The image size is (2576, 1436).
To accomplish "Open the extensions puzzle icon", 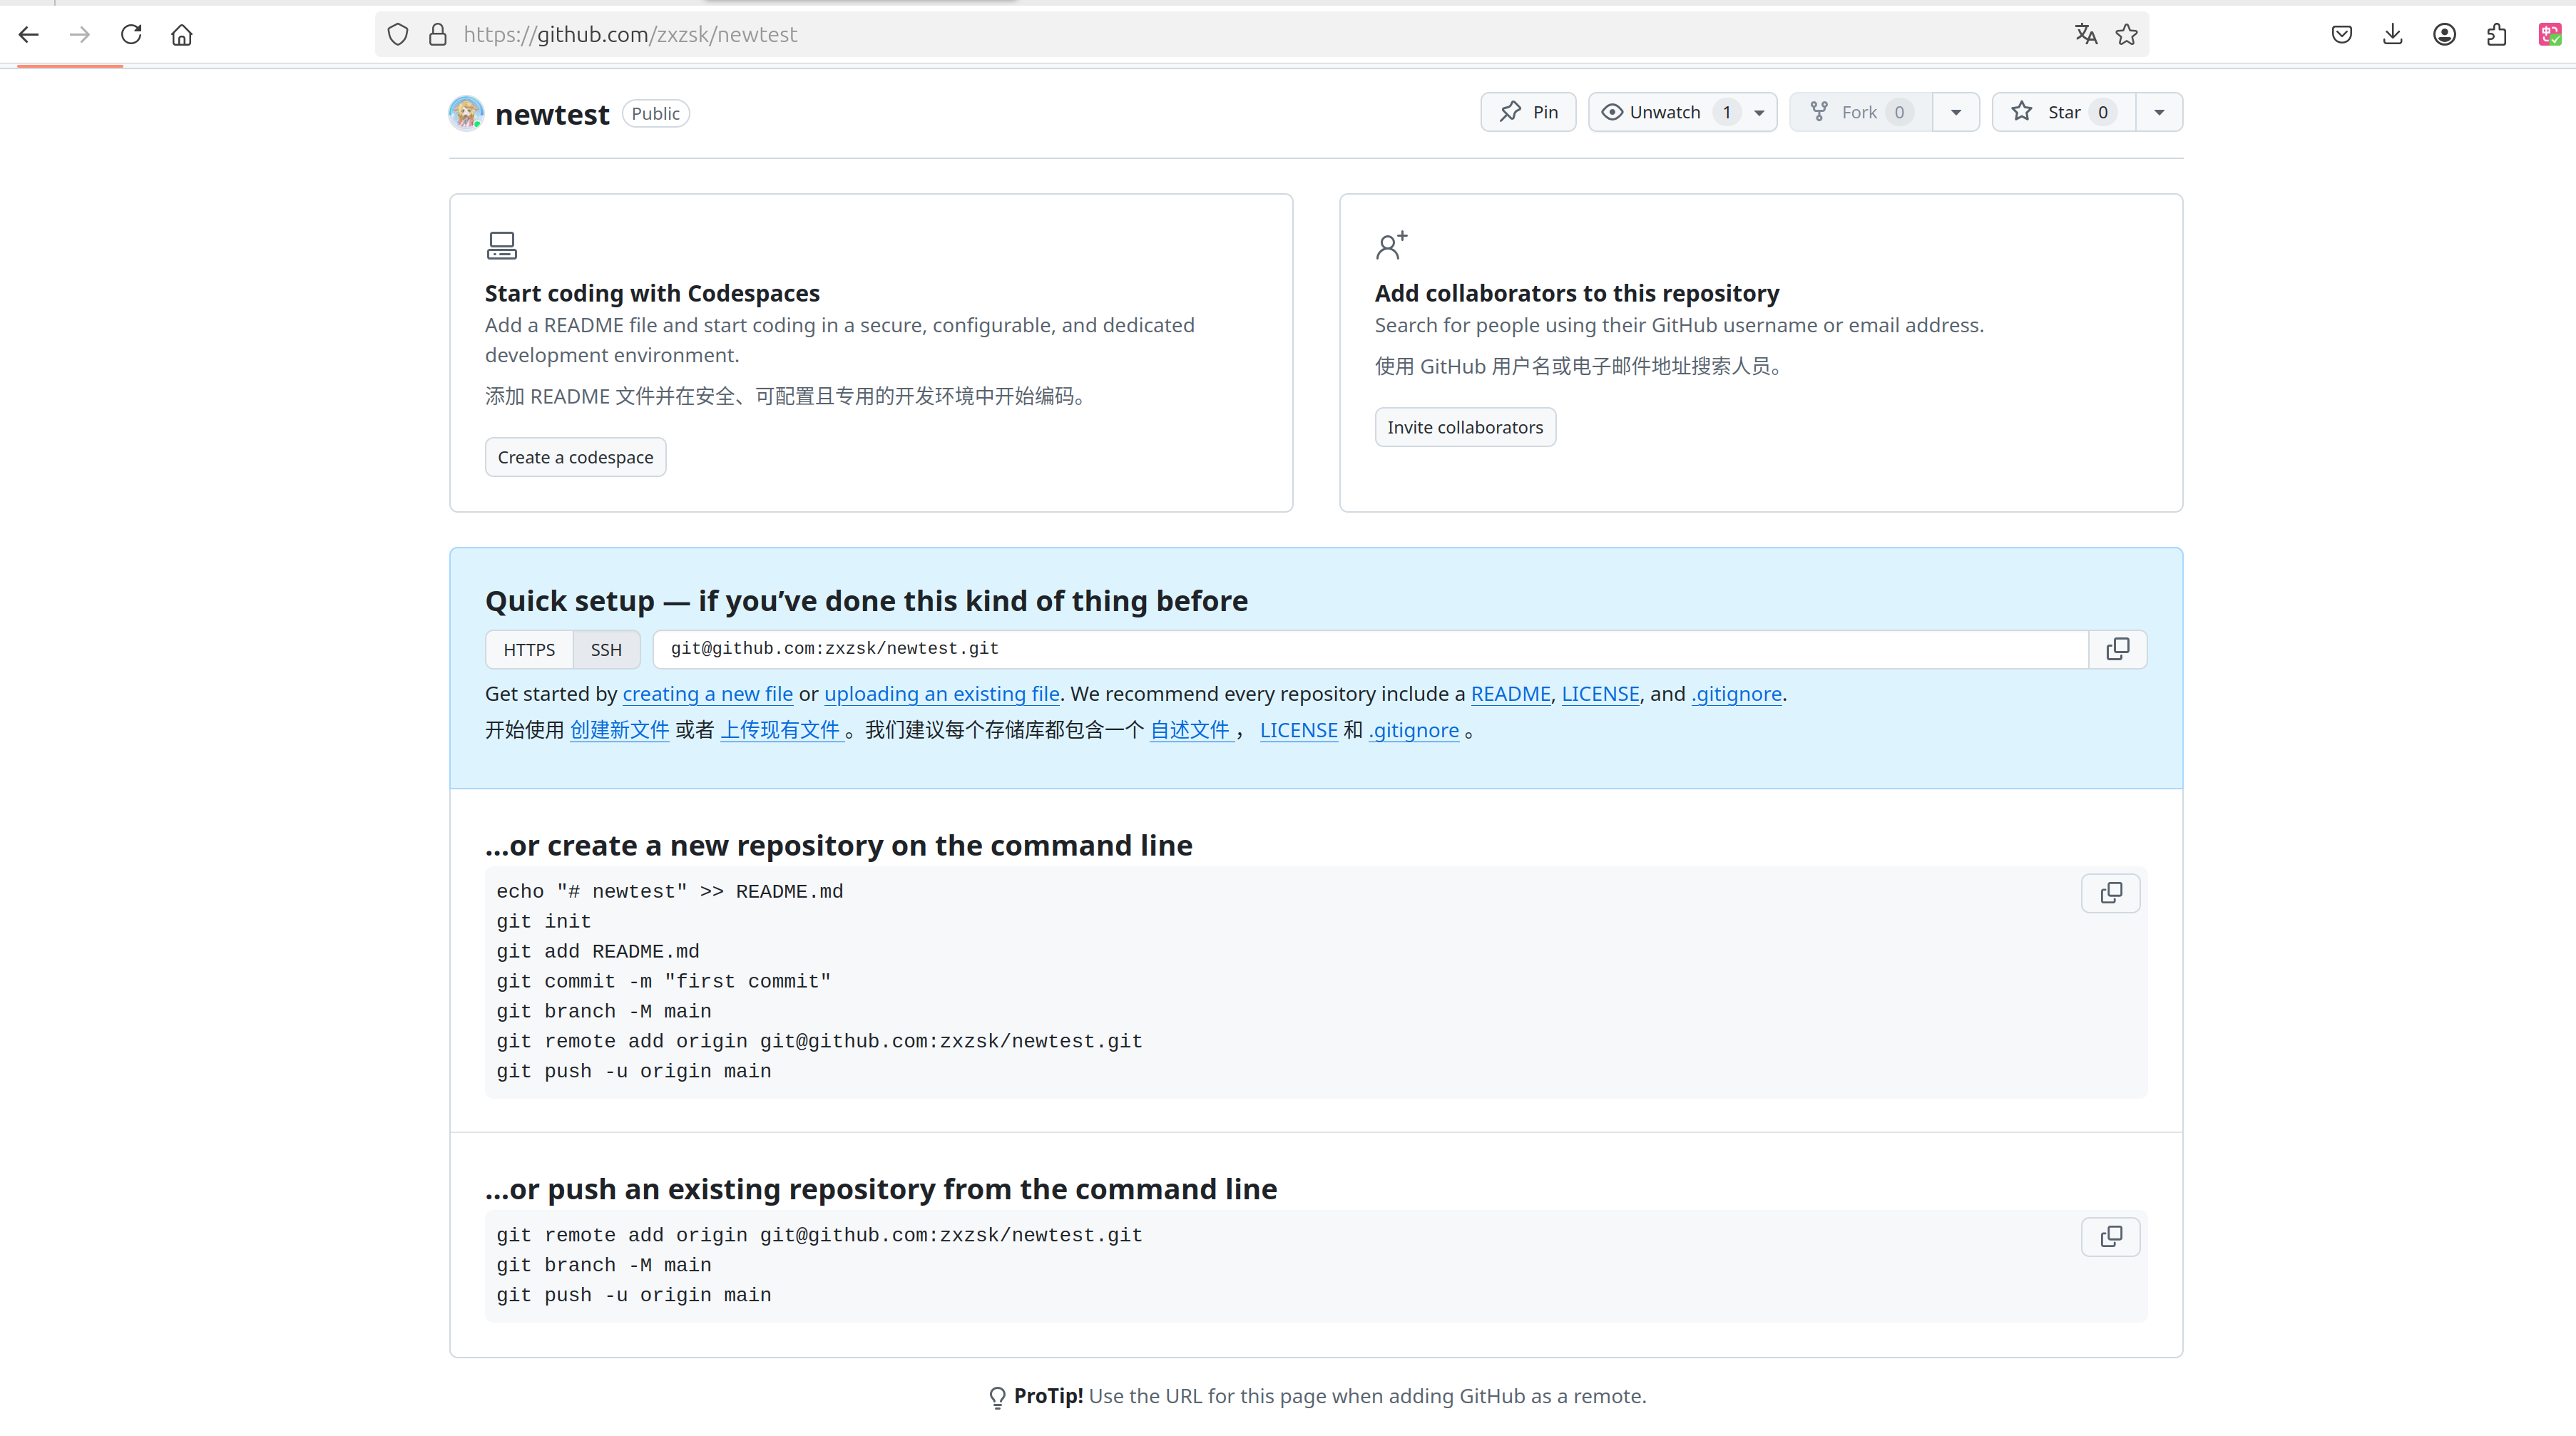I will (2496, 35).
